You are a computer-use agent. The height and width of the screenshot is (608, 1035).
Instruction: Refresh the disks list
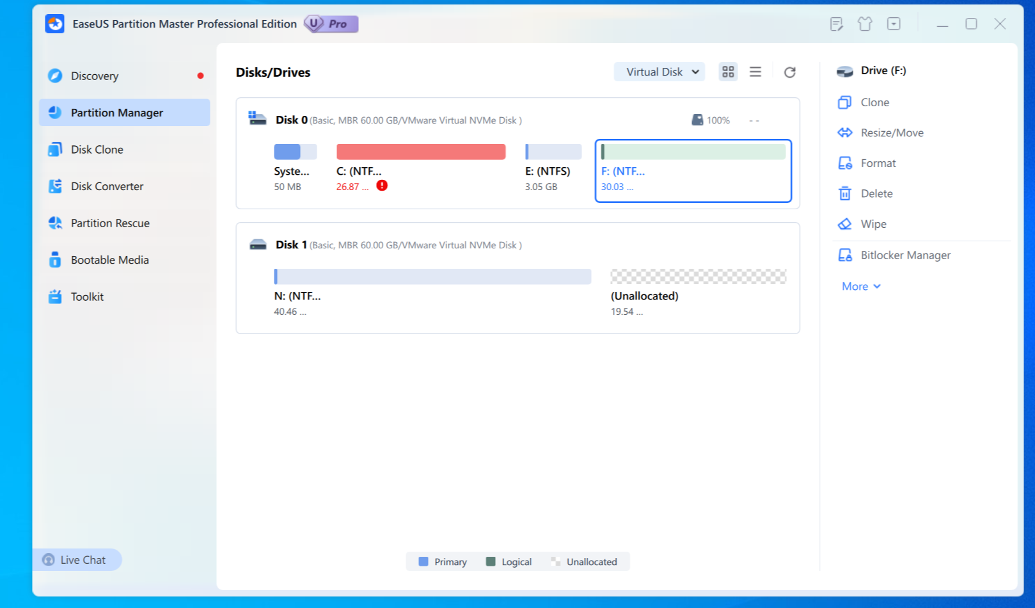click(790, 72)
